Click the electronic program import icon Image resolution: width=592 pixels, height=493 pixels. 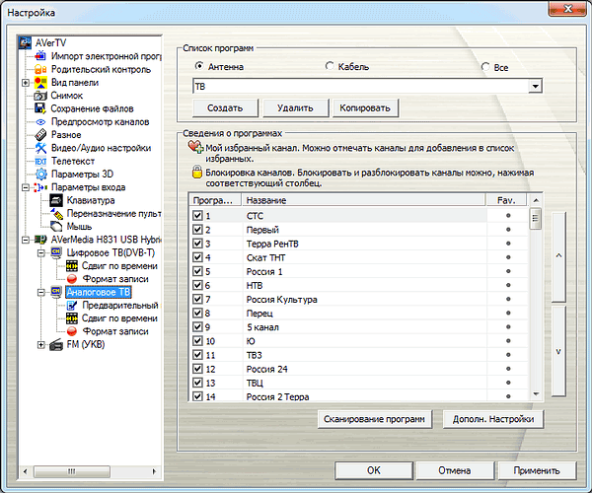click(40, 56)
